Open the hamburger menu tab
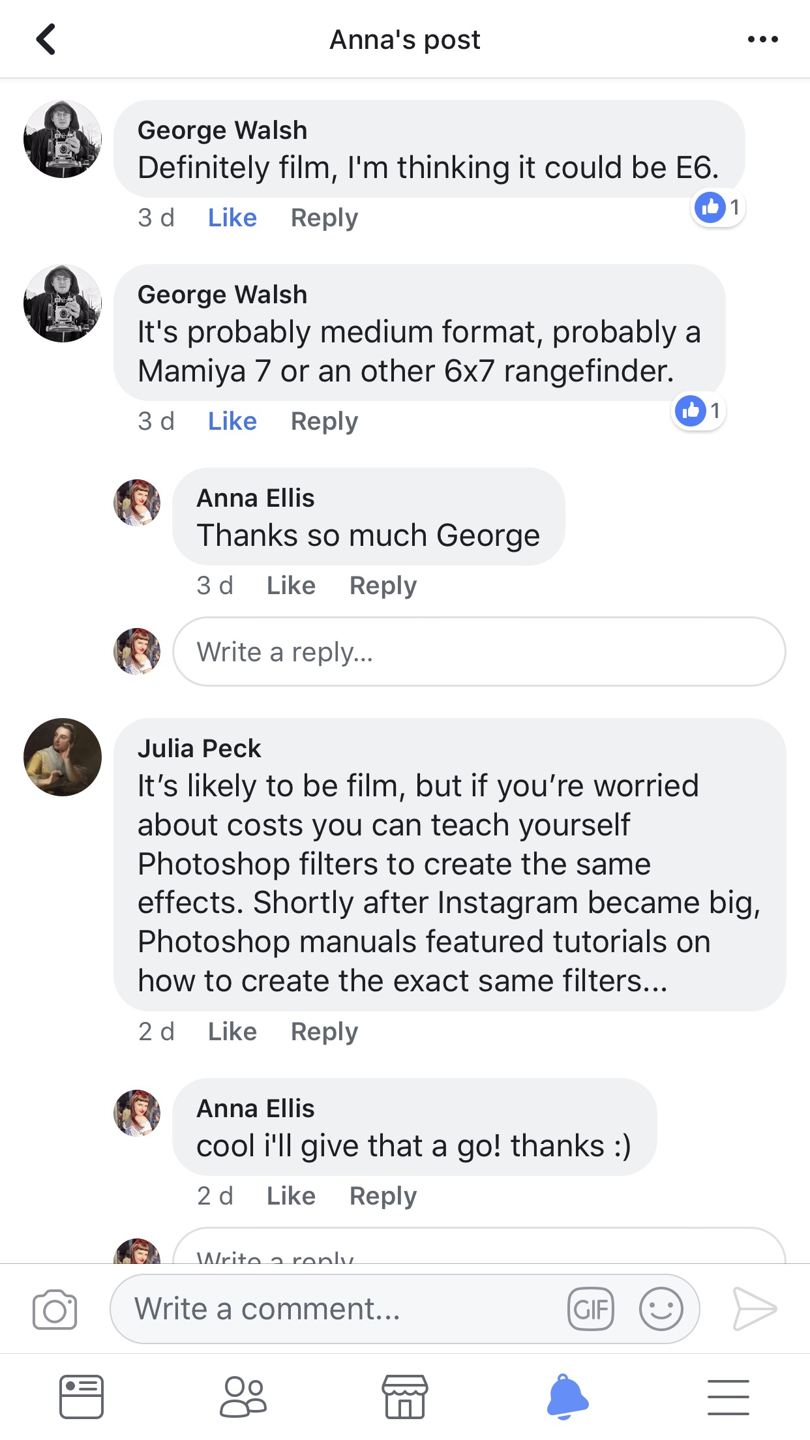Viewport: 810px width, 1440px height. click(x=728, y=1397)
